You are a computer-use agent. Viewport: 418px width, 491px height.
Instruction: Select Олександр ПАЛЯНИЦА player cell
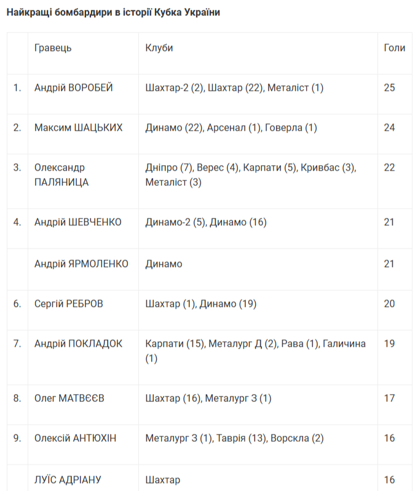61,174
